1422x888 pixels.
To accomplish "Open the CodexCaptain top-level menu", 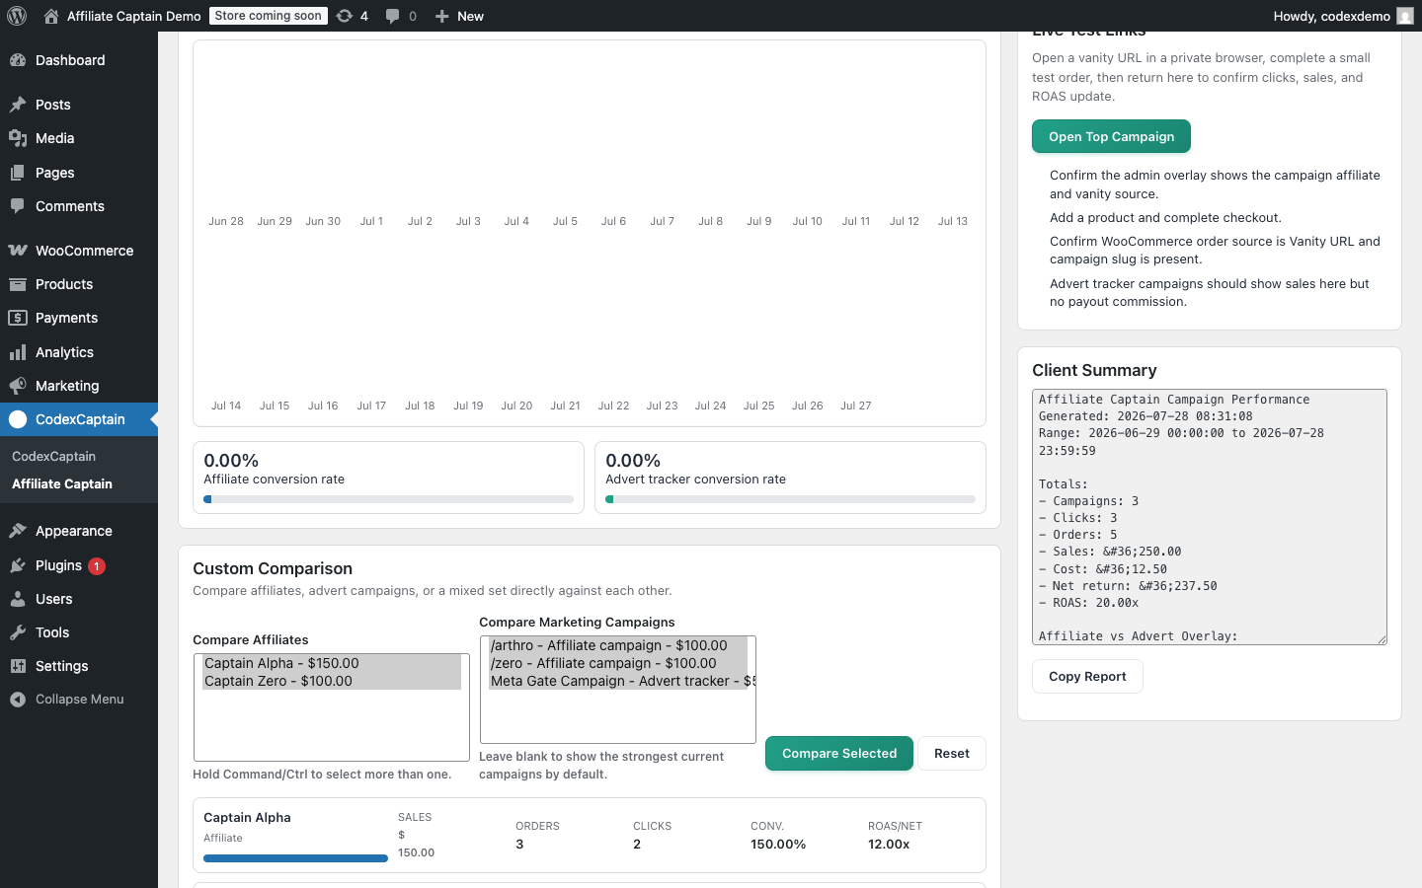I will click(x=79, y=419).
